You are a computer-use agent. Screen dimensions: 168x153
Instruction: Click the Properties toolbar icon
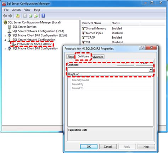tap(25, 16)
